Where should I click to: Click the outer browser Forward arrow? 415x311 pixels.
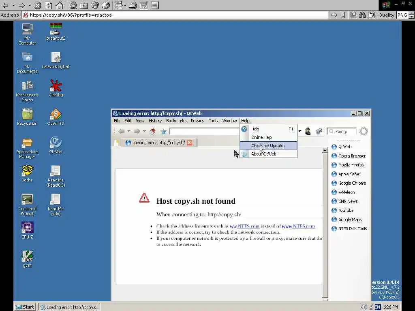click(x=21, y=5)
